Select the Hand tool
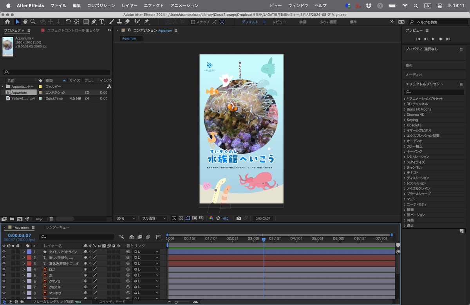 (x=25, y=22)
